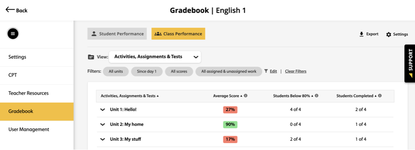Open the black Support side tab
This screenshot has height=150, width=415.
[410, 63]
